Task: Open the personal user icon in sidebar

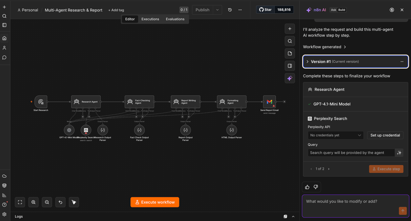Action: coord(4,48)
